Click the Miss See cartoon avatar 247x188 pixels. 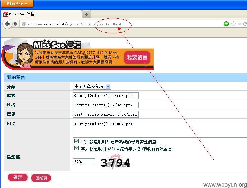[24, 55]
